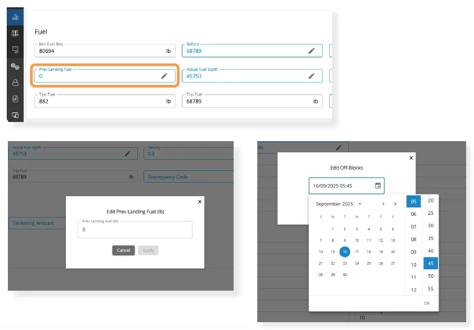This screenshot has height=330, width=474.
Task: Click the open book icon in sidebar
Action: tap(15, 34)
